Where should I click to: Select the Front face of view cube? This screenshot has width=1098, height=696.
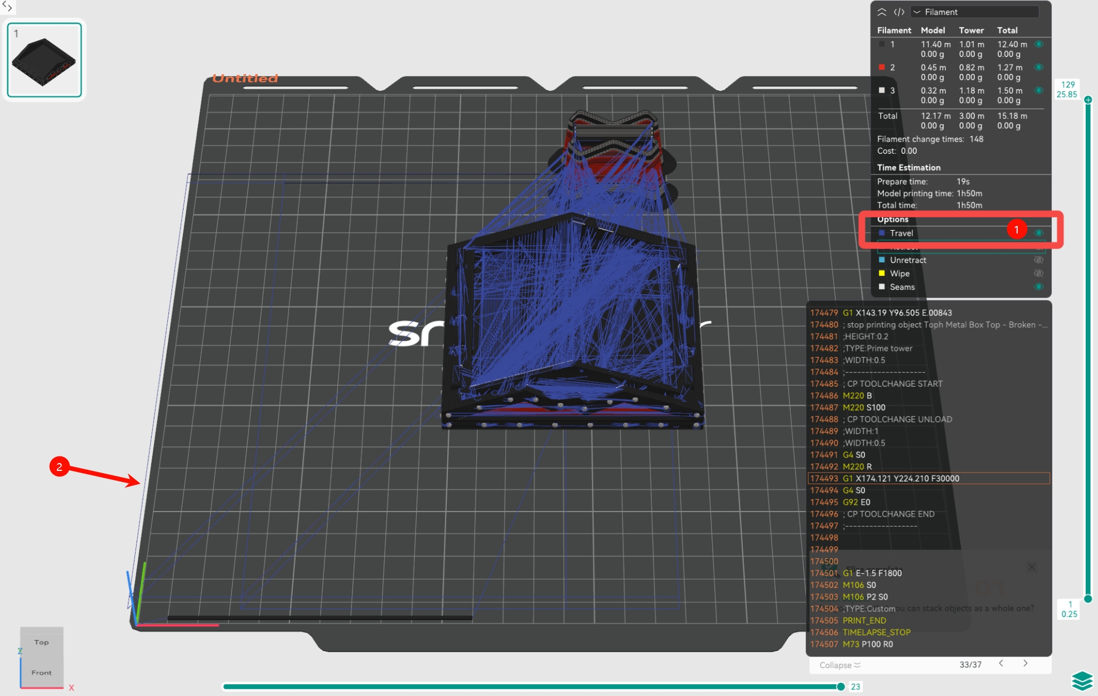pos(42,673)
